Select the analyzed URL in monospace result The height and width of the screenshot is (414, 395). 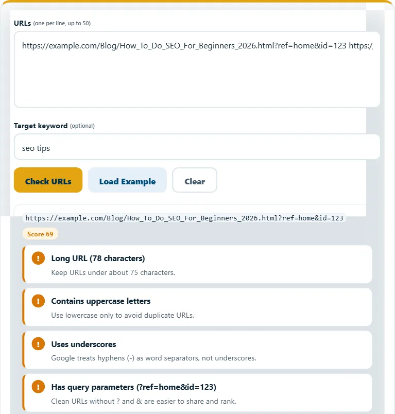(184, 218)
